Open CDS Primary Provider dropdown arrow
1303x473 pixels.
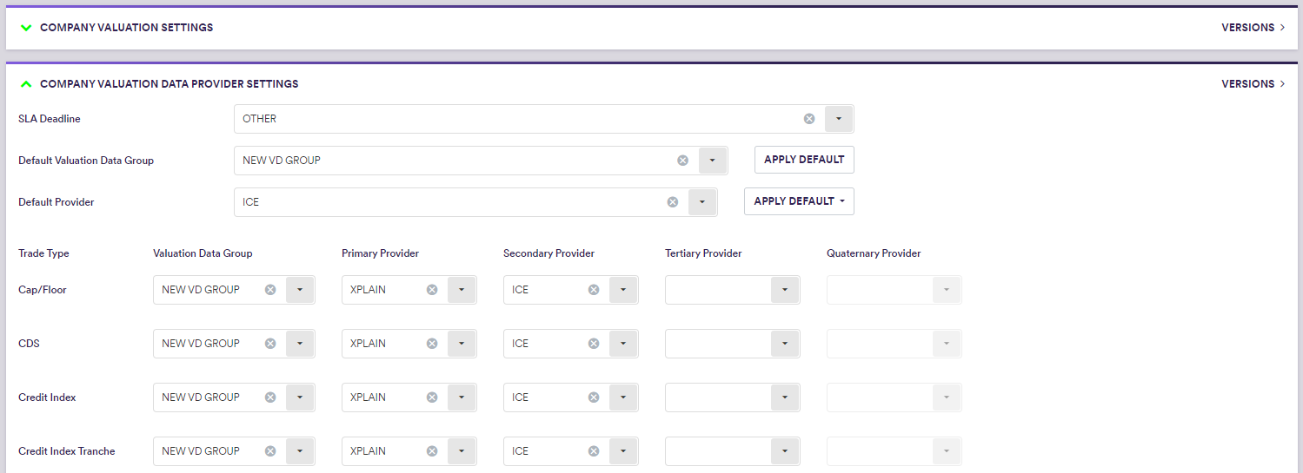(462, 344)
